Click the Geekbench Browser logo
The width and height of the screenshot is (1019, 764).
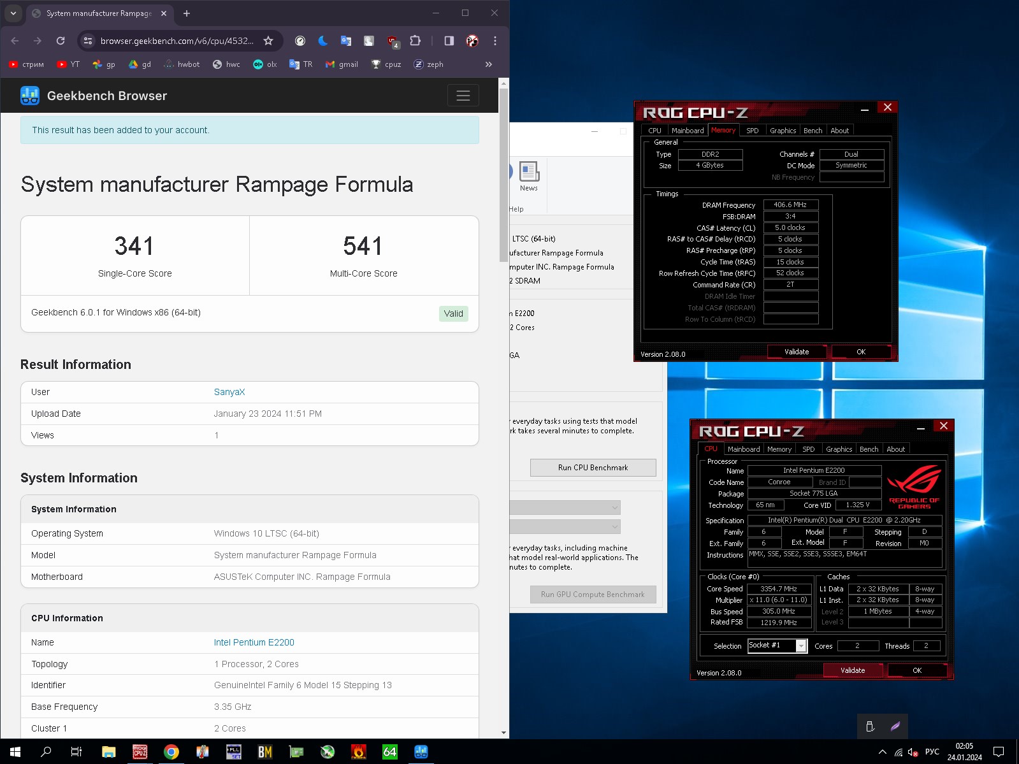94,96
